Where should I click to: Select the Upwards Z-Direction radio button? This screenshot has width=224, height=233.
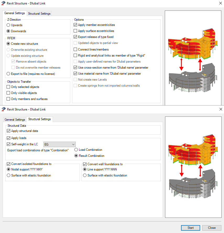(x=8, y=25)
